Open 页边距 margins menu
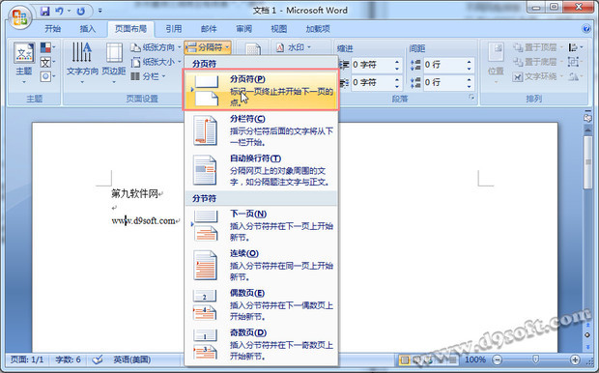Image resolution: width=599 pixels, height=373 pixels. (x=114, y=63)
